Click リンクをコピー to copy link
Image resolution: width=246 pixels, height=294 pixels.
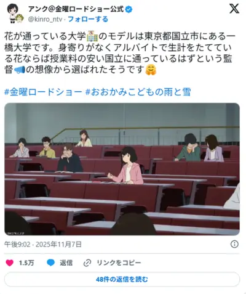pyautogui.click(x=119, y=263)
